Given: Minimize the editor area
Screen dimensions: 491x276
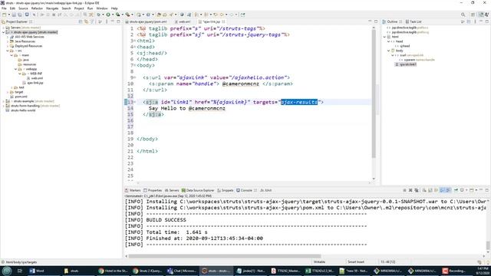Looking at the screenshot, I should click(370, 21).
